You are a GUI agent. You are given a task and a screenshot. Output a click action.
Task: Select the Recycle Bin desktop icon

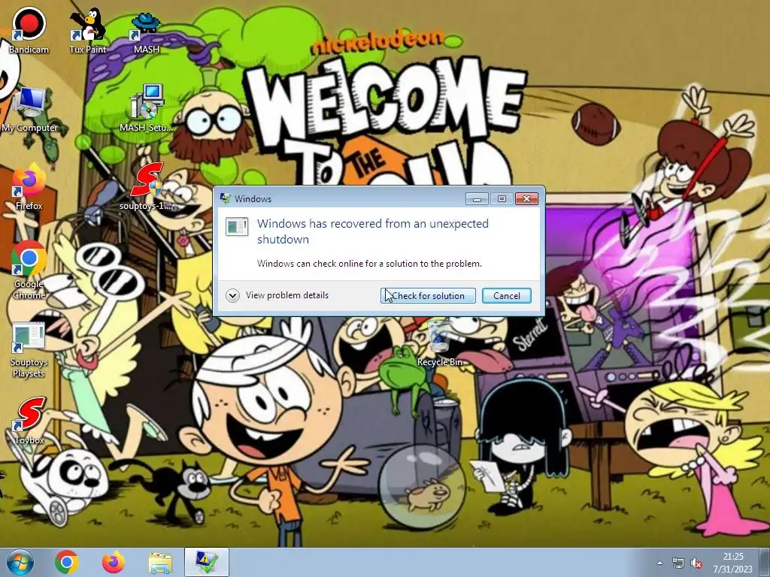(439, 343)
